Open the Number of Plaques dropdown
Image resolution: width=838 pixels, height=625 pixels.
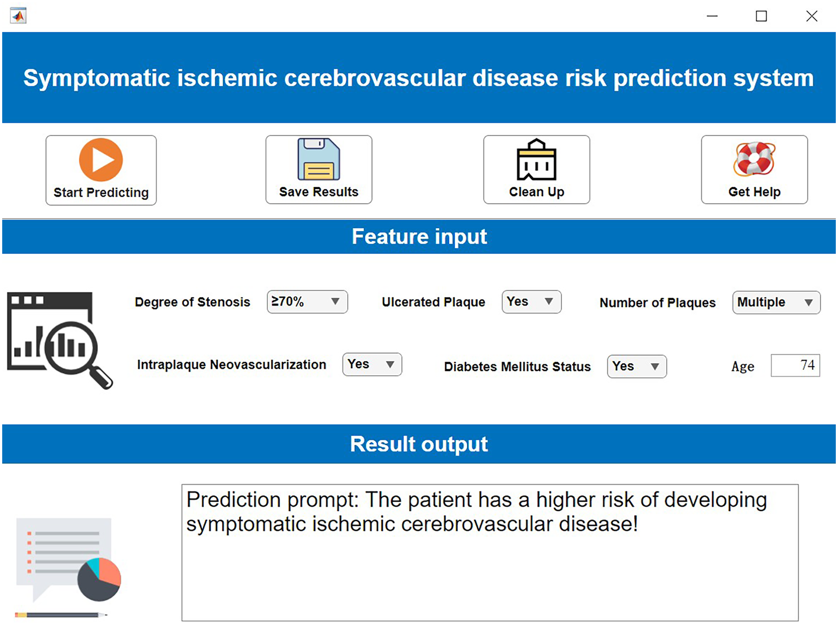(x=776, y=303)
